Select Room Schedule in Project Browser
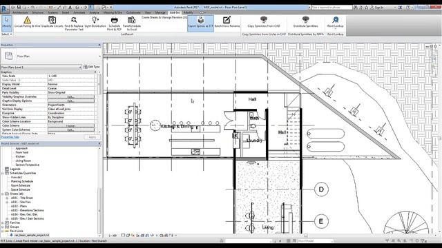Screen dimensions: 442x248 coord(20,185)
